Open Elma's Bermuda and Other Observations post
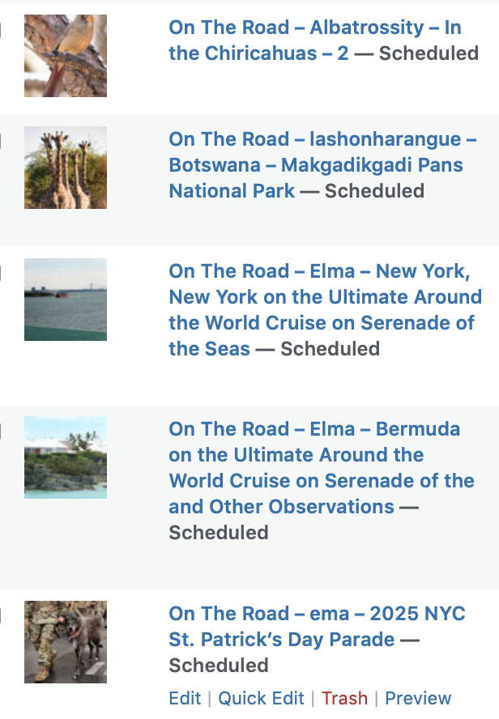 click(322, 468)
